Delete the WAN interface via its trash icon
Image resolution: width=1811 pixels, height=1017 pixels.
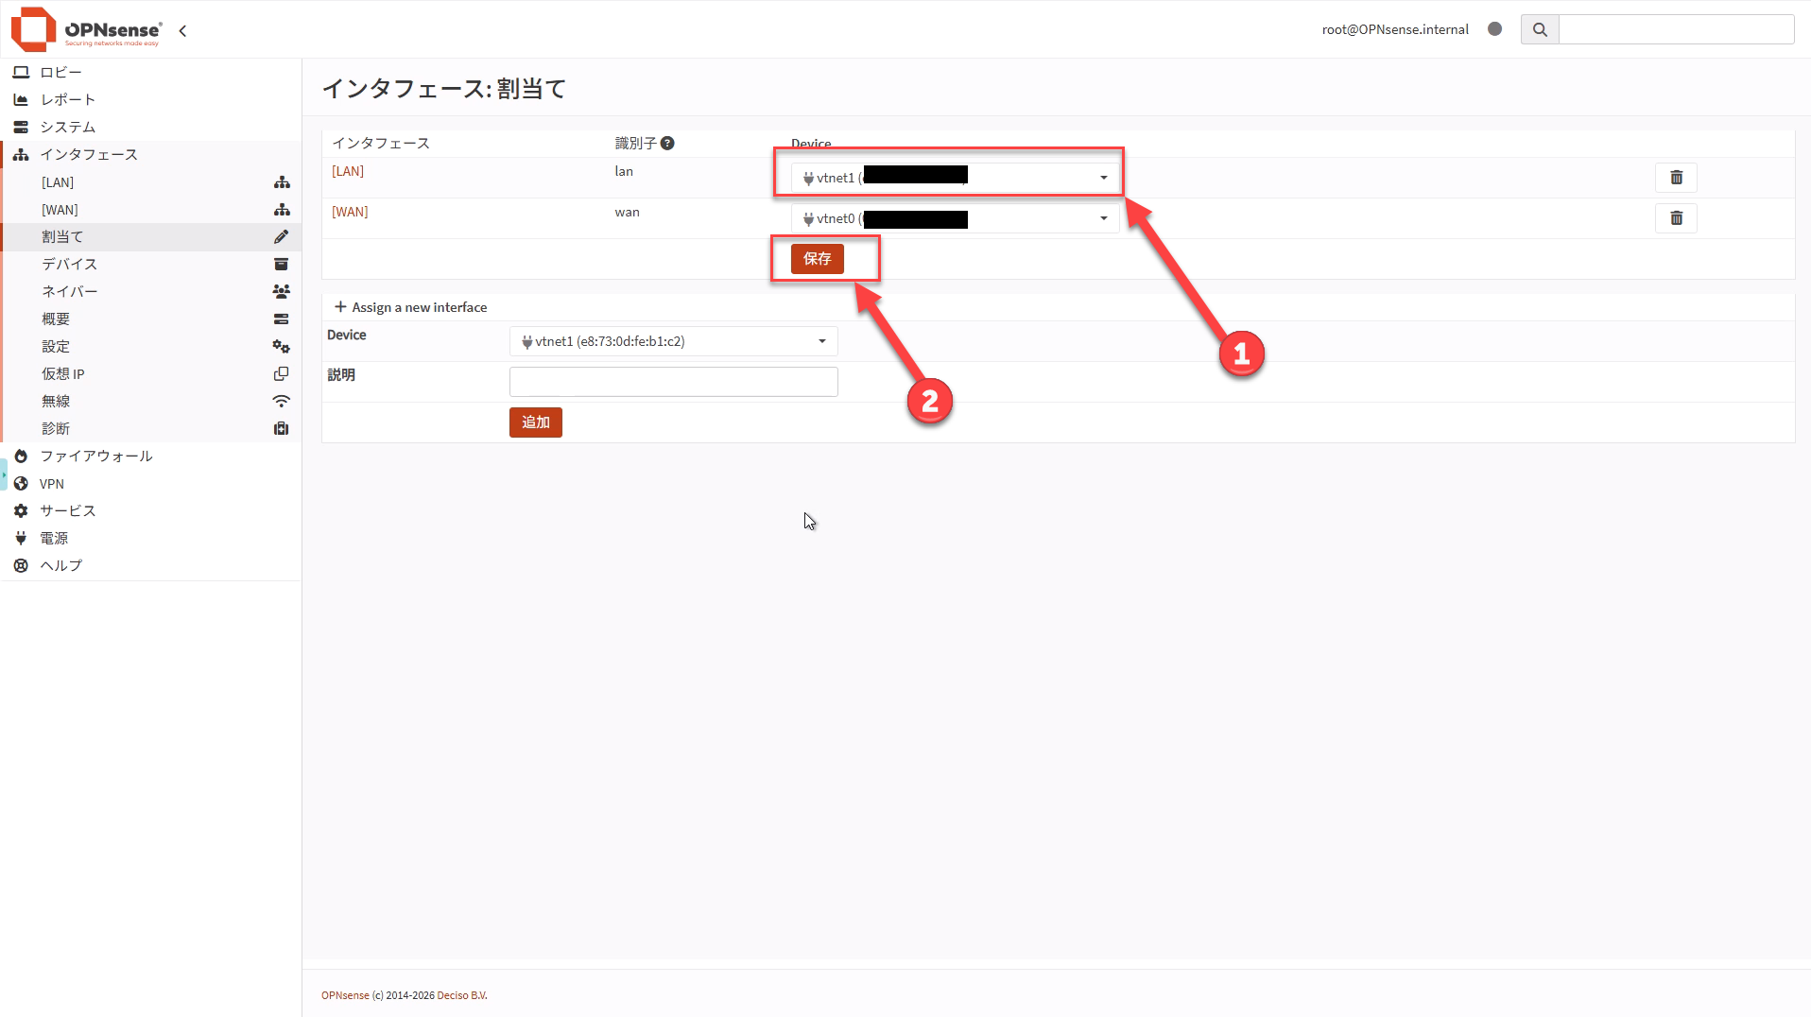[1676, 218]
